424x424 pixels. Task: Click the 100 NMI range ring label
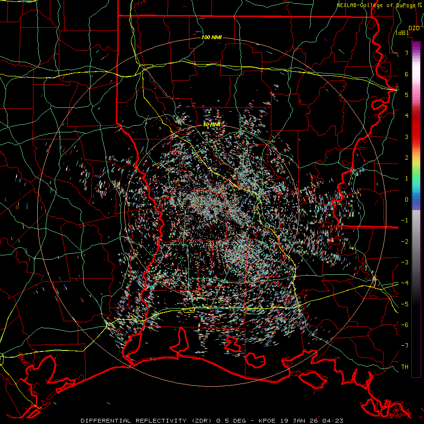(212, 37)
